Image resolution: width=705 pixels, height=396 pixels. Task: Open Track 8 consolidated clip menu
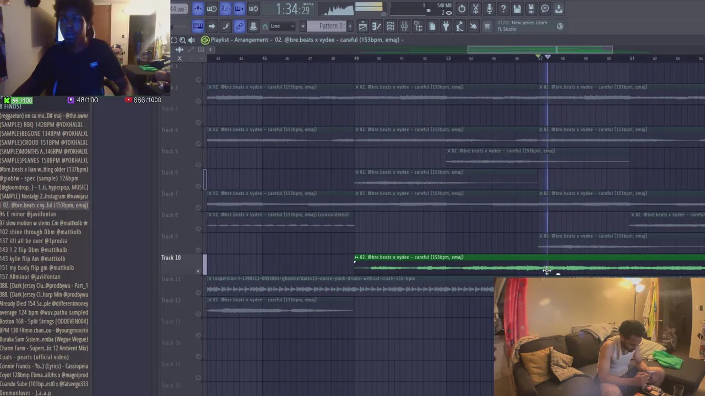[210, 215]
